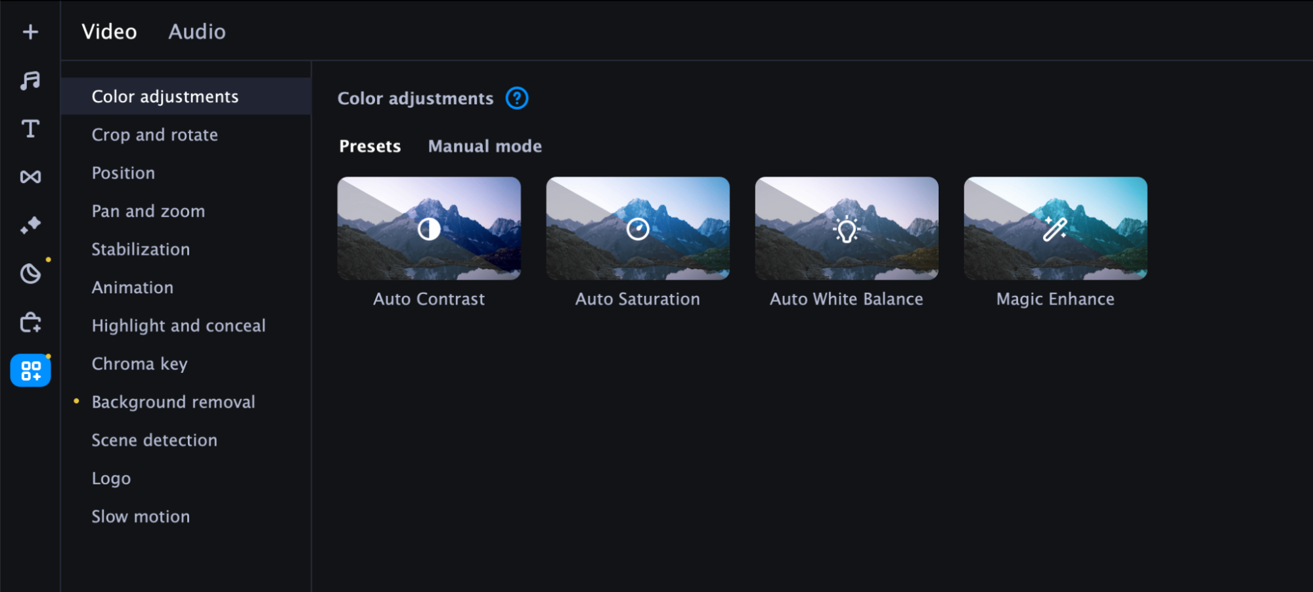Viewport: 1313px width, 592px height.
Task: Open the Effects store bag icon
Action: point(30,322)
